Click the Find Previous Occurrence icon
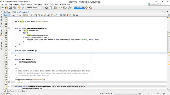The image size is (170, 95). pos(39,15)
